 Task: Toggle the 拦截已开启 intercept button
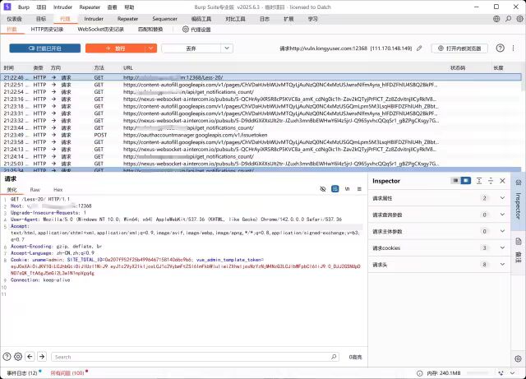[x=45, y=49]
